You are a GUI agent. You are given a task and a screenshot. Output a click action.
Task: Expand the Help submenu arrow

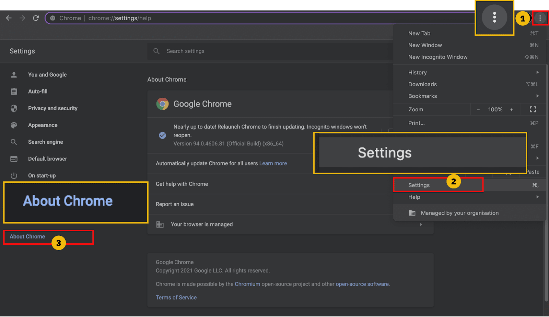538,197
